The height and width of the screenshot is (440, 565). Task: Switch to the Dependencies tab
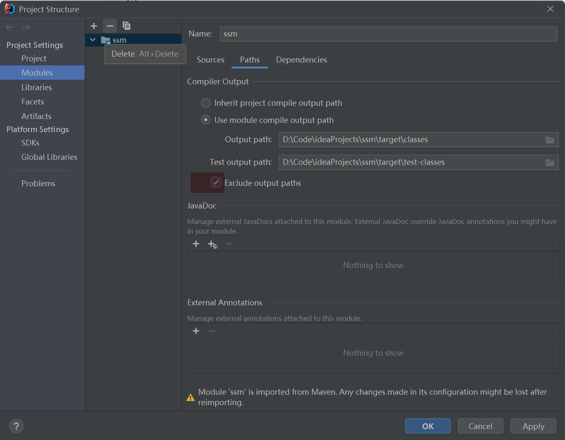pos(302,60)
